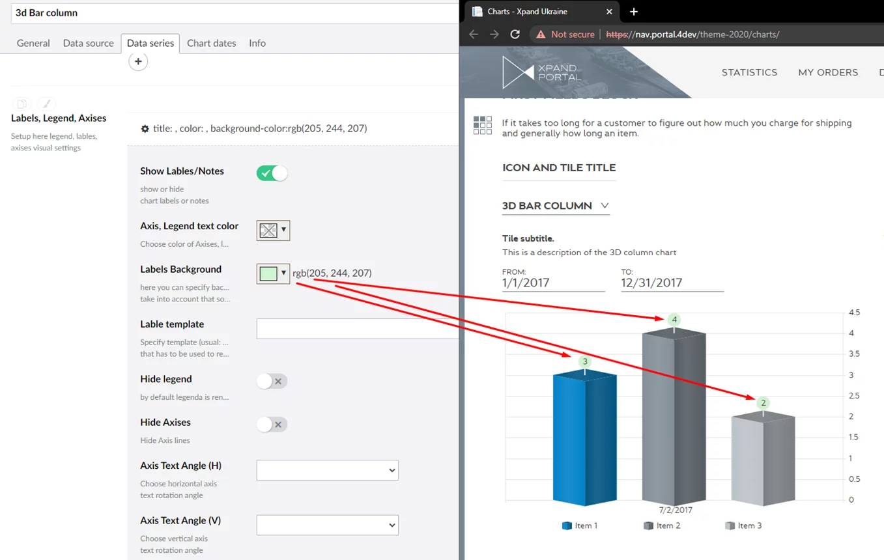884x560 pixels.
Task: Open the Labels Background color swatch
Action: 273,273
